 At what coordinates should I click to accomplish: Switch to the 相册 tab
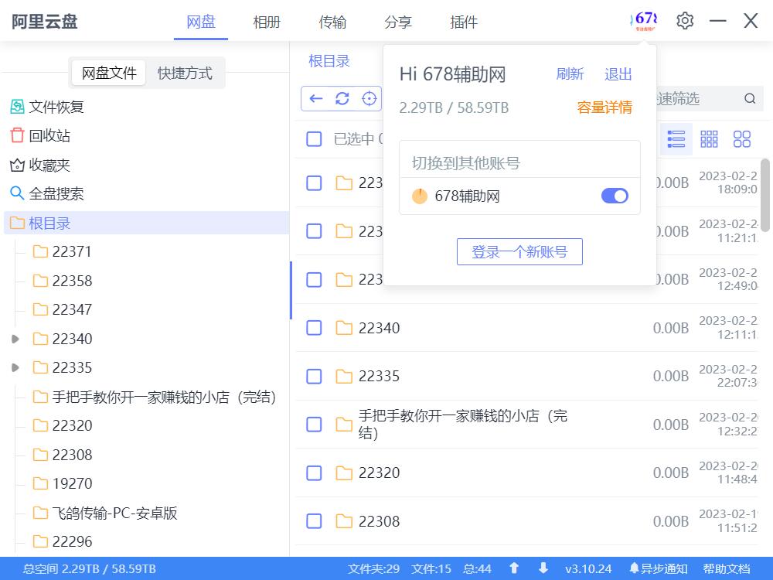coord(267,22)
